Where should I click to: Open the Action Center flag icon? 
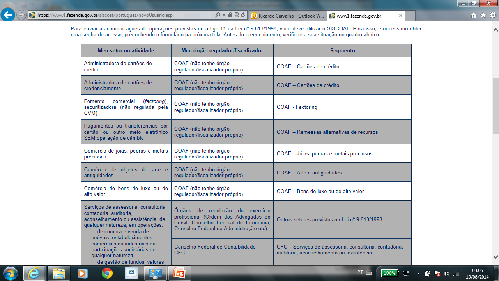click(437, 273)
